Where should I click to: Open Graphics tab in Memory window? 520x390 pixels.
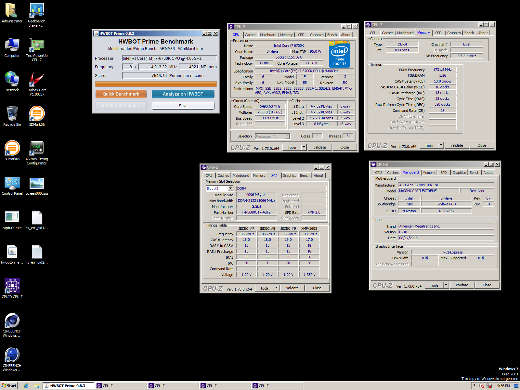454,33
